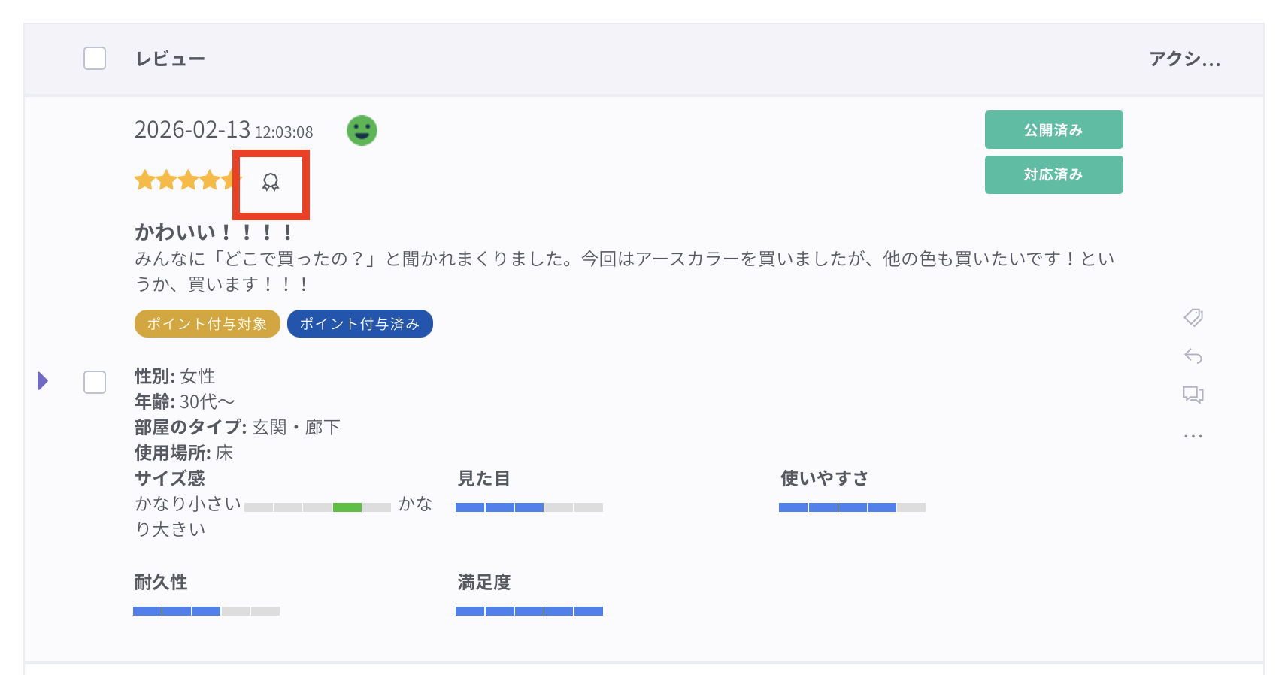Click the award ribbon badge icon
Image resolution: width=1285 pixels, height=675 pixels.
pyautogui.click(x=271, y=183)
